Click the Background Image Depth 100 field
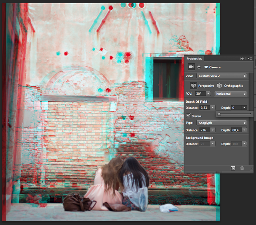The height and width of the screenshot is (225, 256). (236, 144)
